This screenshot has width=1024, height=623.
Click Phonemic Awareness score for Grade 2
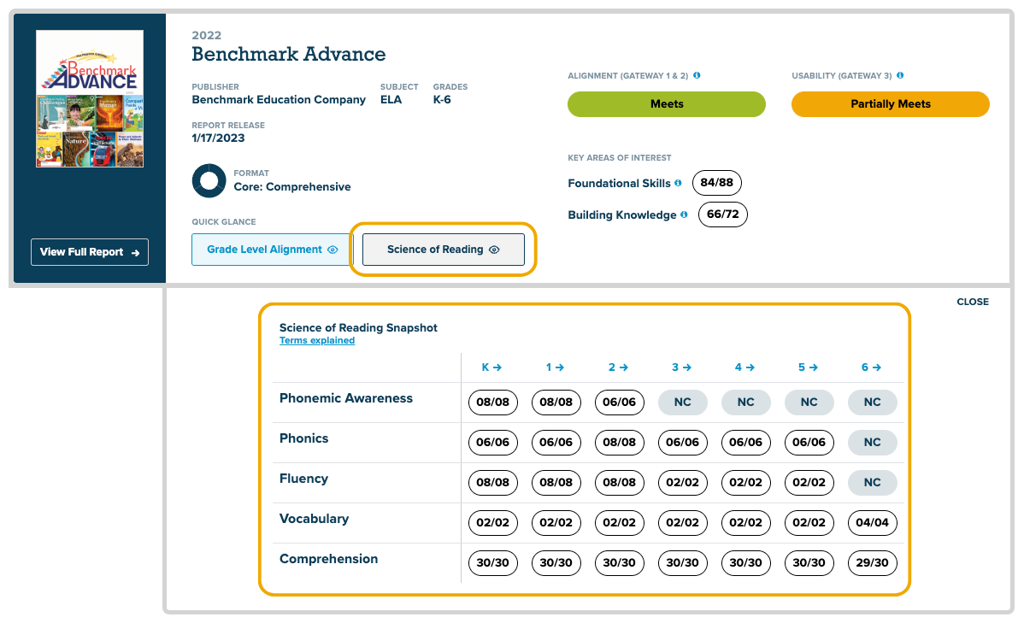[619, 403]
